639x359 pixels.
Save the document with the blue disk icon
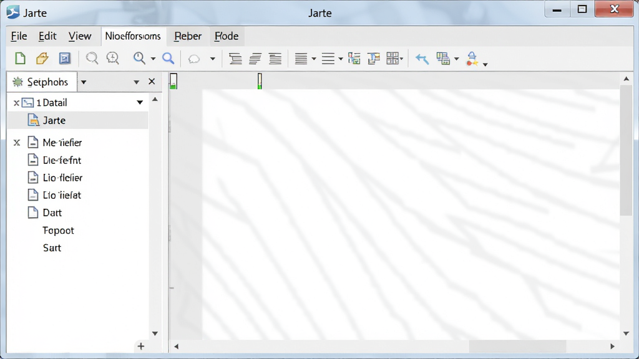click(x=65, y=59)
